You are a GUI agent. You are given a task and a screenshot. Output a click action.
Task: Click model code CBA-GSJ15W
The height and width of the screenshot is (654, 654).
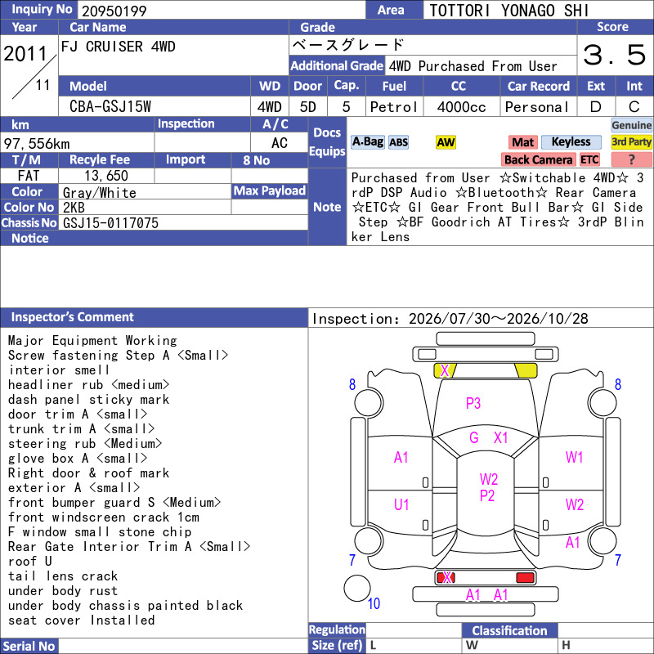tap(110, 107)
